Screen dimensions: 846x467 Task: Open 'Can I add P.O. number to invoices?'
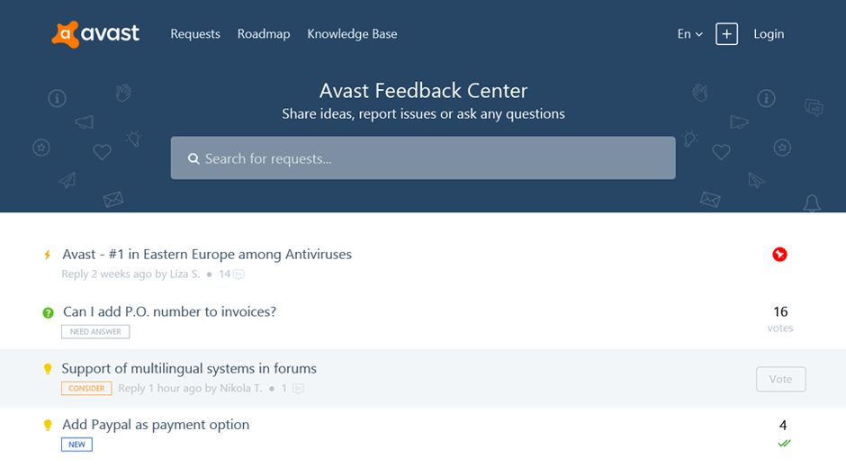tap(169, 312)
